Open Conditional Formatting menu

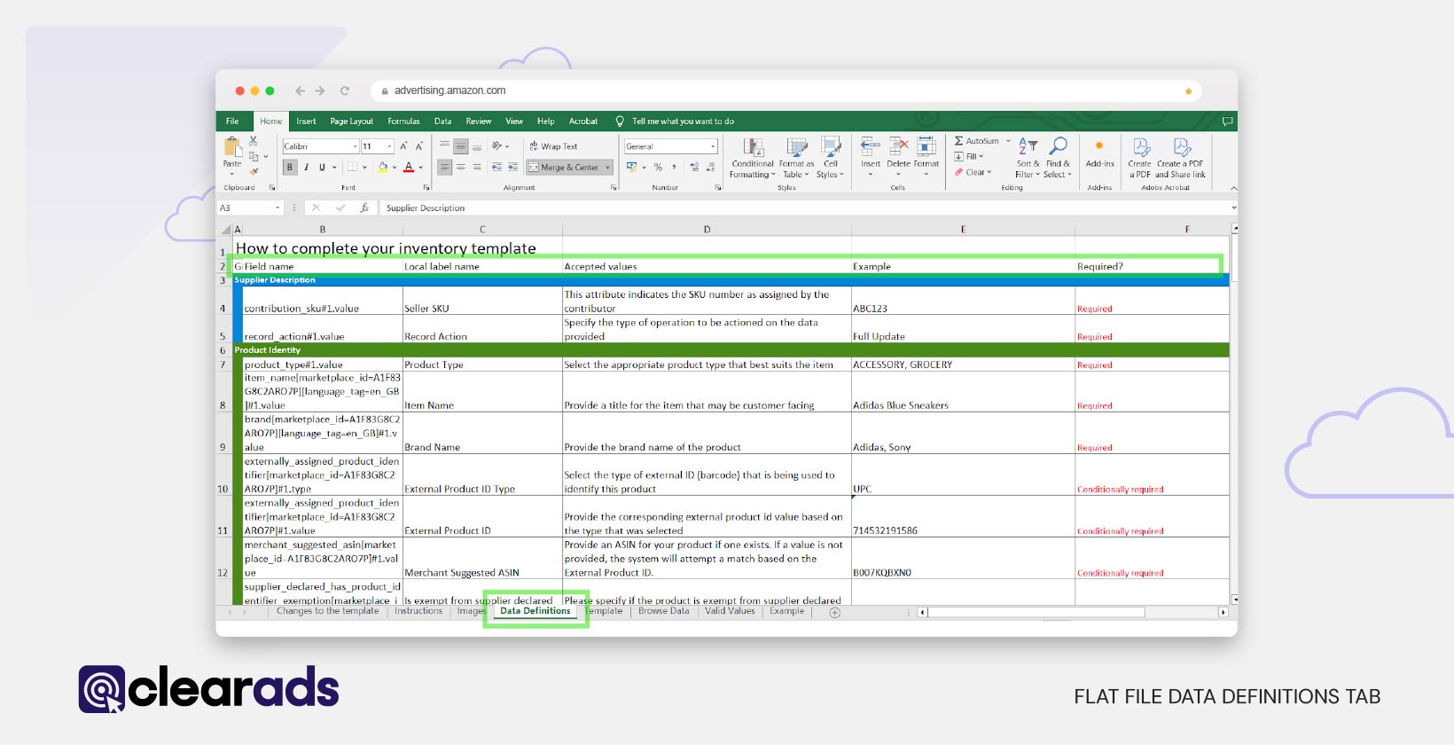[x=753, y=158]
